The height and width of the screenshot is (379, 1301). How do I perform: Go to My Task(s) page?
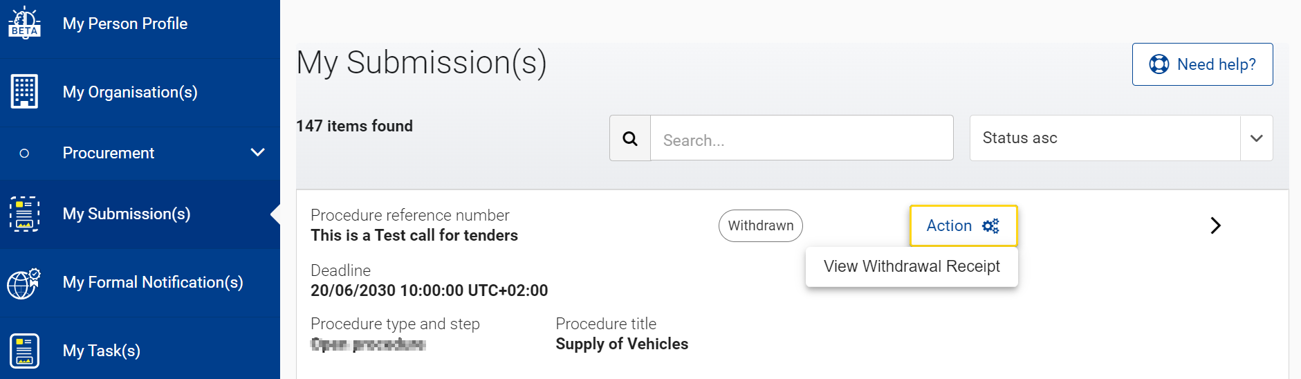click(102, 351)
